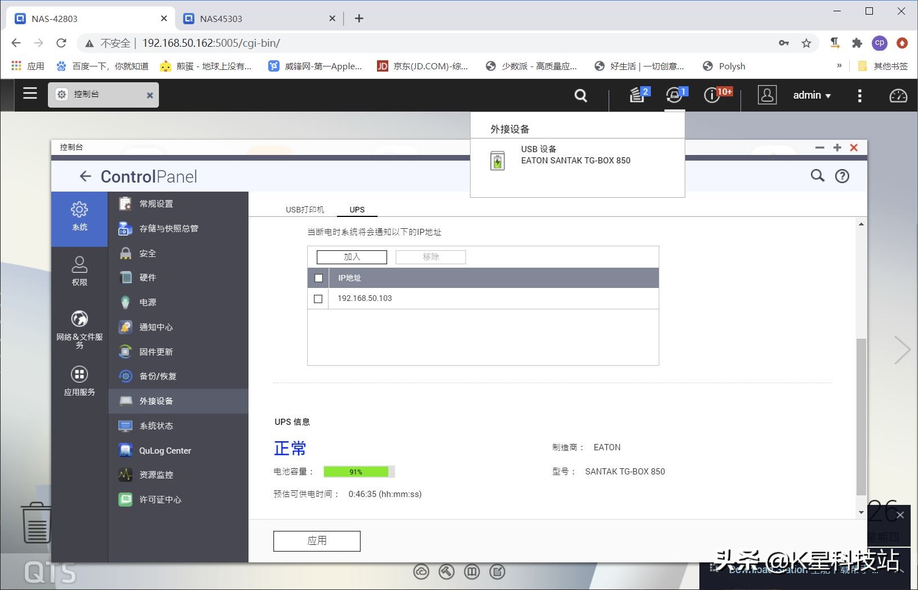Select 外接设备 in the sidebar
This screenshot has height=590, width=918.
[x=178, y=401]
